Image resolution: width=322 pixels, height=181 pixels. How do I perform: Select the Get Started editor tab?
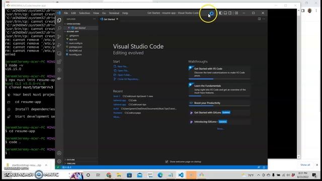[x=109, y=19]
